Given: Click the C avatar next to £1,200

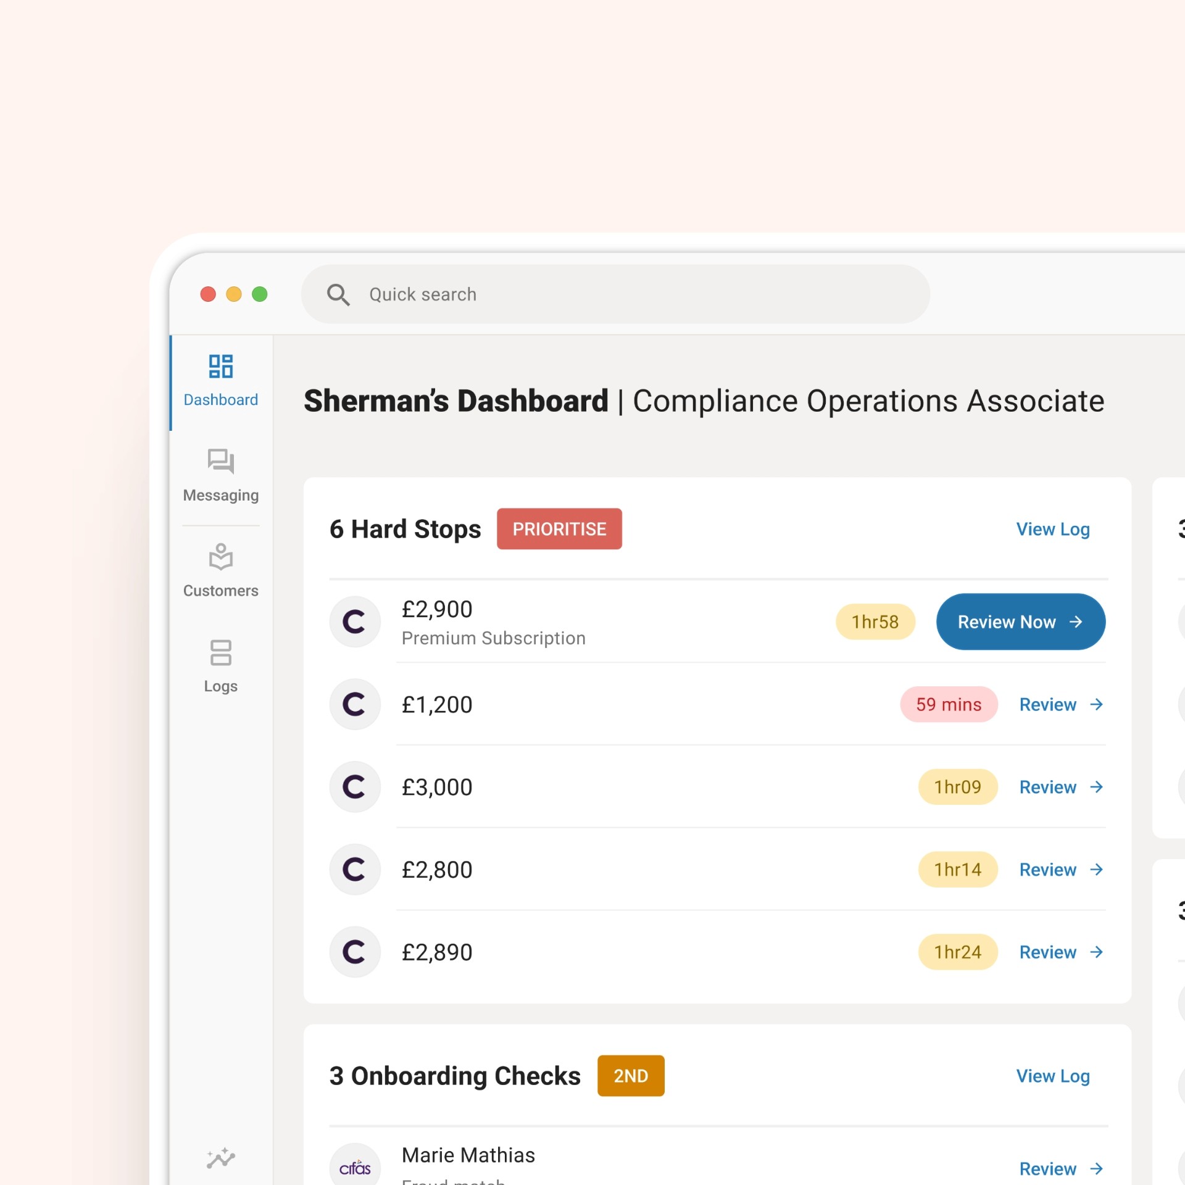Looking at the screenshot, I should click(355, 704).
